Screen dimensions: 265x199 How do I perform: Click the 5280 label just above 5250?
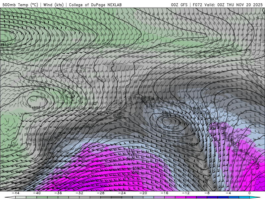(x=150, y=106)
